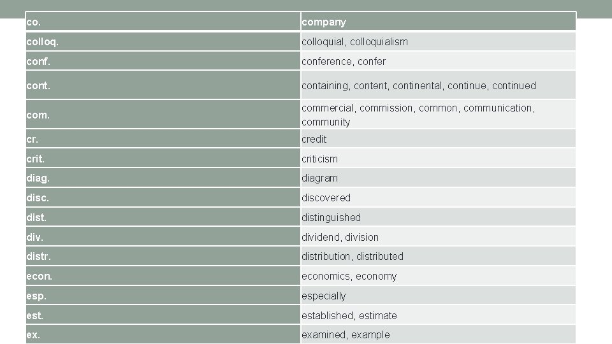Click the 'colloq.' abbreviation cell

[x=163, y=41]
